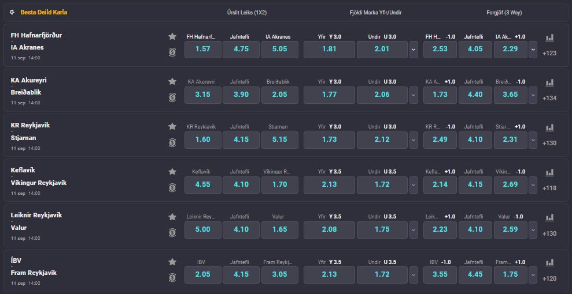This screenshot has height=294, width=572.
Task: Open the Besta Deild Karla league
Action: click(x=44, y=12)
